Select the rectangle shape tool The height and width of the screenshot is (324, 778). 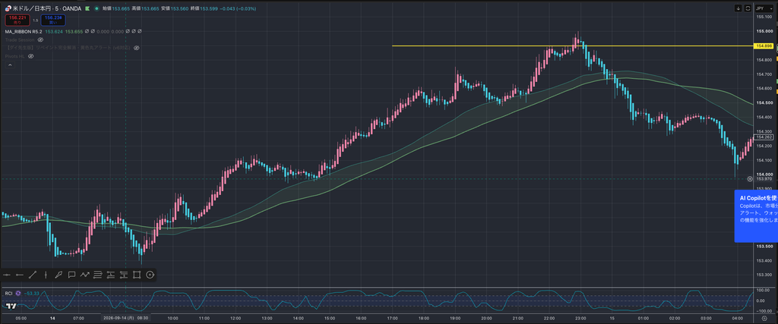pyautogui.click(x=137, y=275)
